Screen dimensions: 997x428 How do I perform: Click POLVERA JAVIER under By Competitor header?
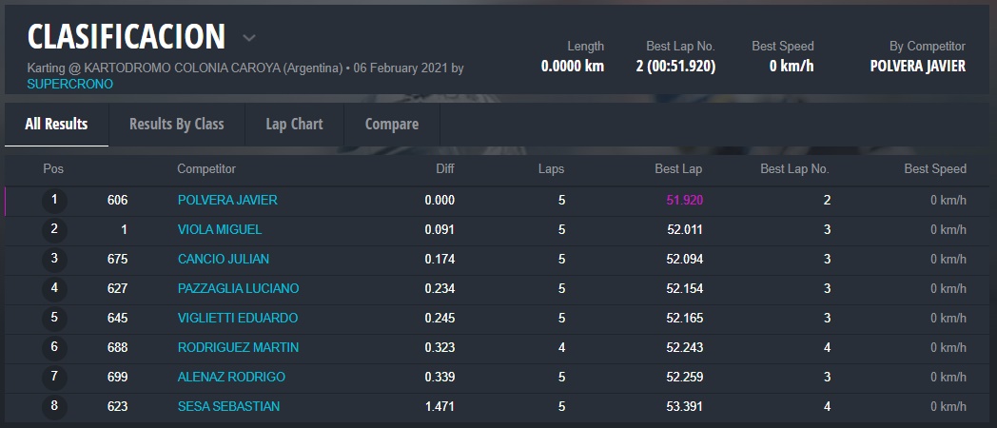click(917, 67)
